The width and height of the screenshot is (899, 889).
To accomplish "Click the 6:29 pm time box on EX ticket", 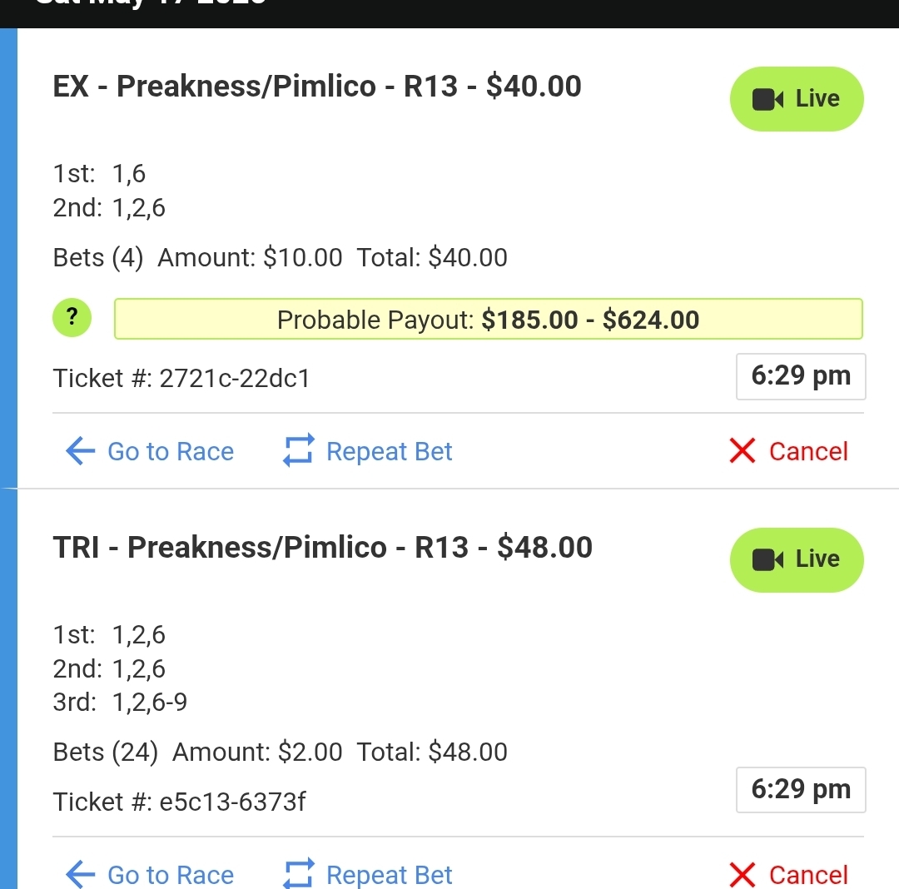I will tap(801, 376).
